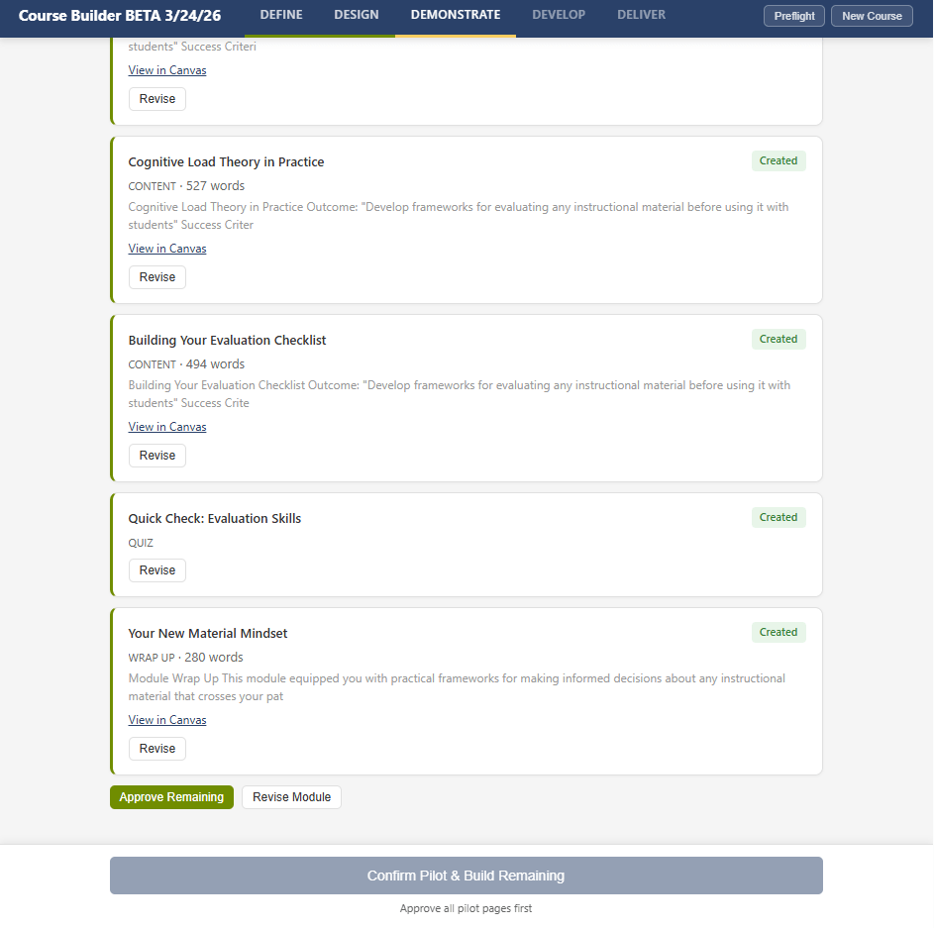Click the Preflight button

coord(794,16)
